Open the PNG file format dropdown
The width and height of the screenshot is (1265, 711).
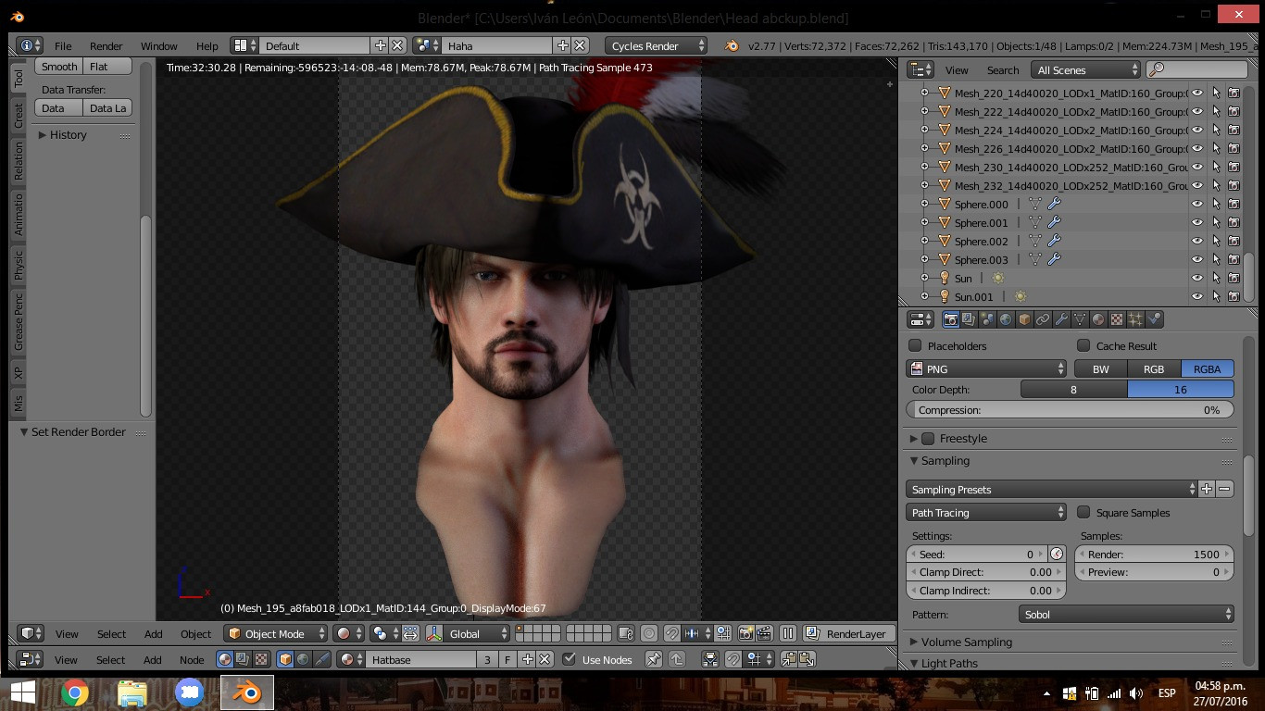point(986,368)
